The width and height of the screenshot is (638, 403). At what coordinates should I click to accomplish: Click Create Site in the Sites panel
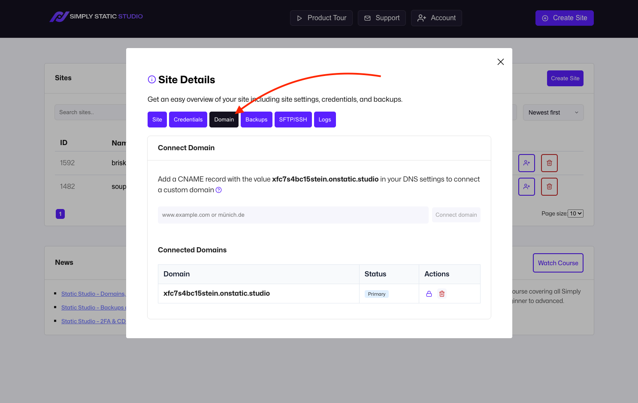[x=565, y=79]
